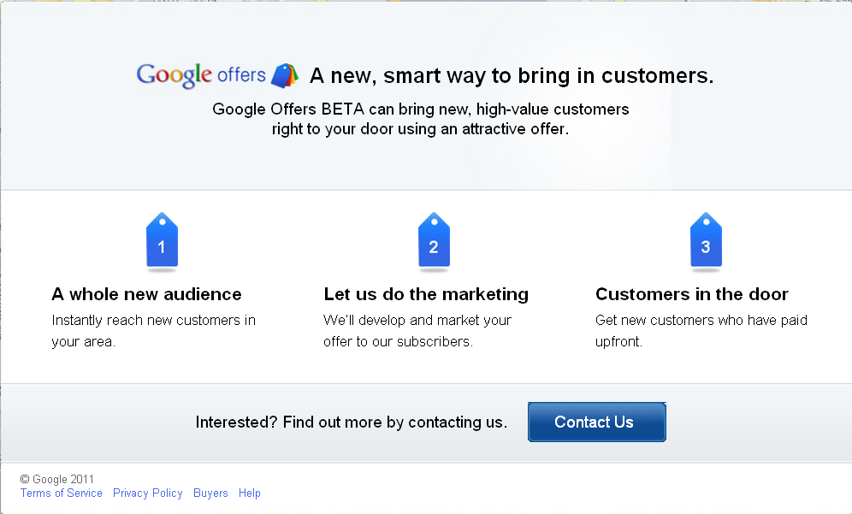Click the "Instantly reach new customers" description
This screenshot has width=852, height=514.
click(153, 331)
